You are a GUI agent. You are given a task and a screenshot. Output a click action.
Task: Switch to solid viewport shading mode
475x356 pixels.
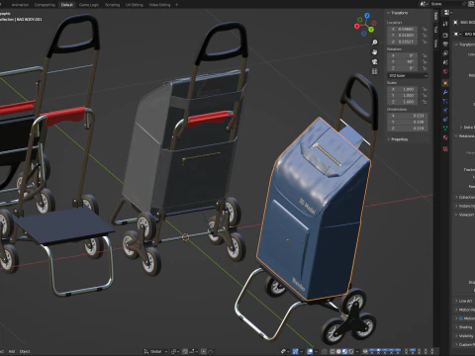pyautogui.click(x=338, y=352)
